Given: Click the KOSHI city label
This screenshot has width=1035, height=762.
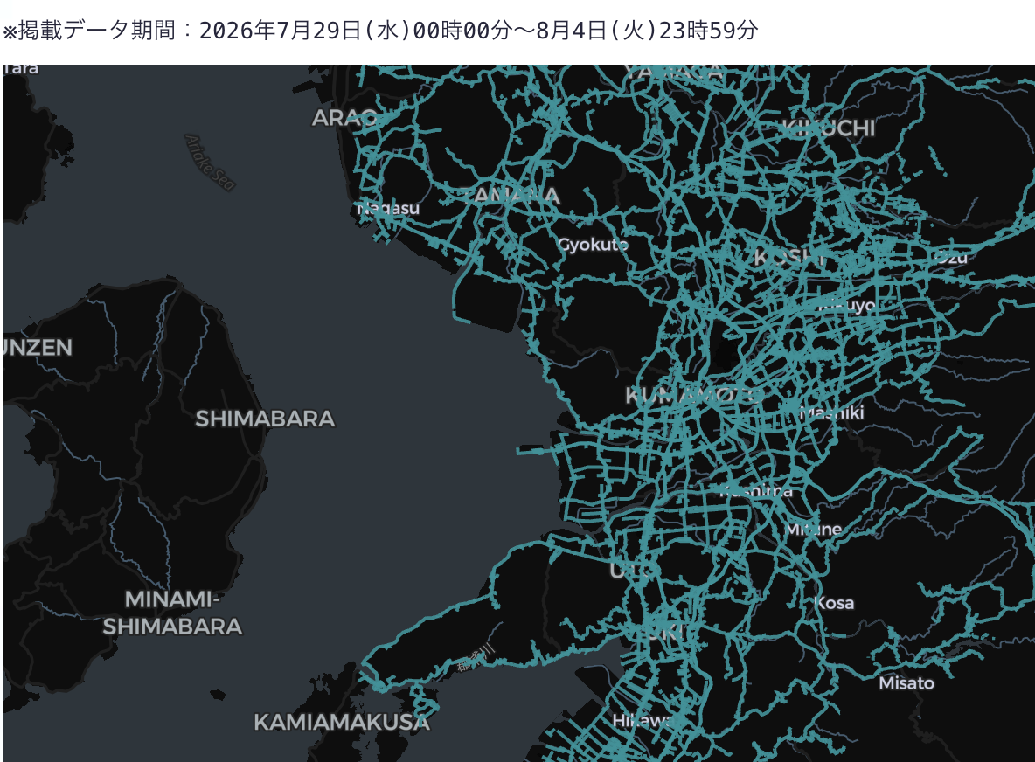Looking at the screenshot, I should click(790, 257).
